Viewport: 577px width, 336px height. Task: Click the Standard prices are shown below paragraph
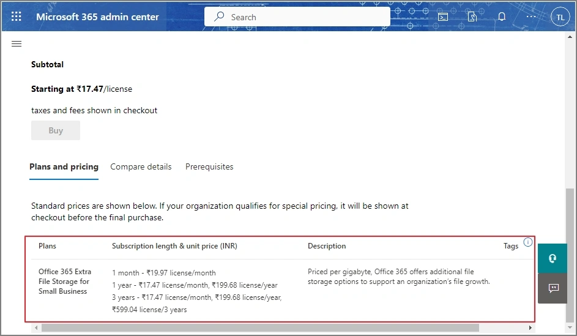tap(220, 212)
